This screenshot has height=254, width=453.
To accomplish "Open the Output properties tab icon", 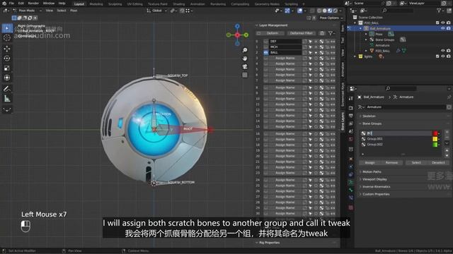I will (x=351, y=116).
